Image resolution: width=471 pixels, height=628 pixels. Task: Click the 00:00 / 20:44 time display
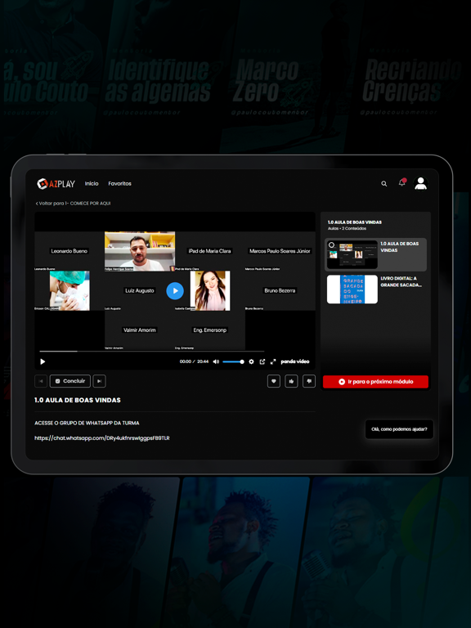click(194, 361)
